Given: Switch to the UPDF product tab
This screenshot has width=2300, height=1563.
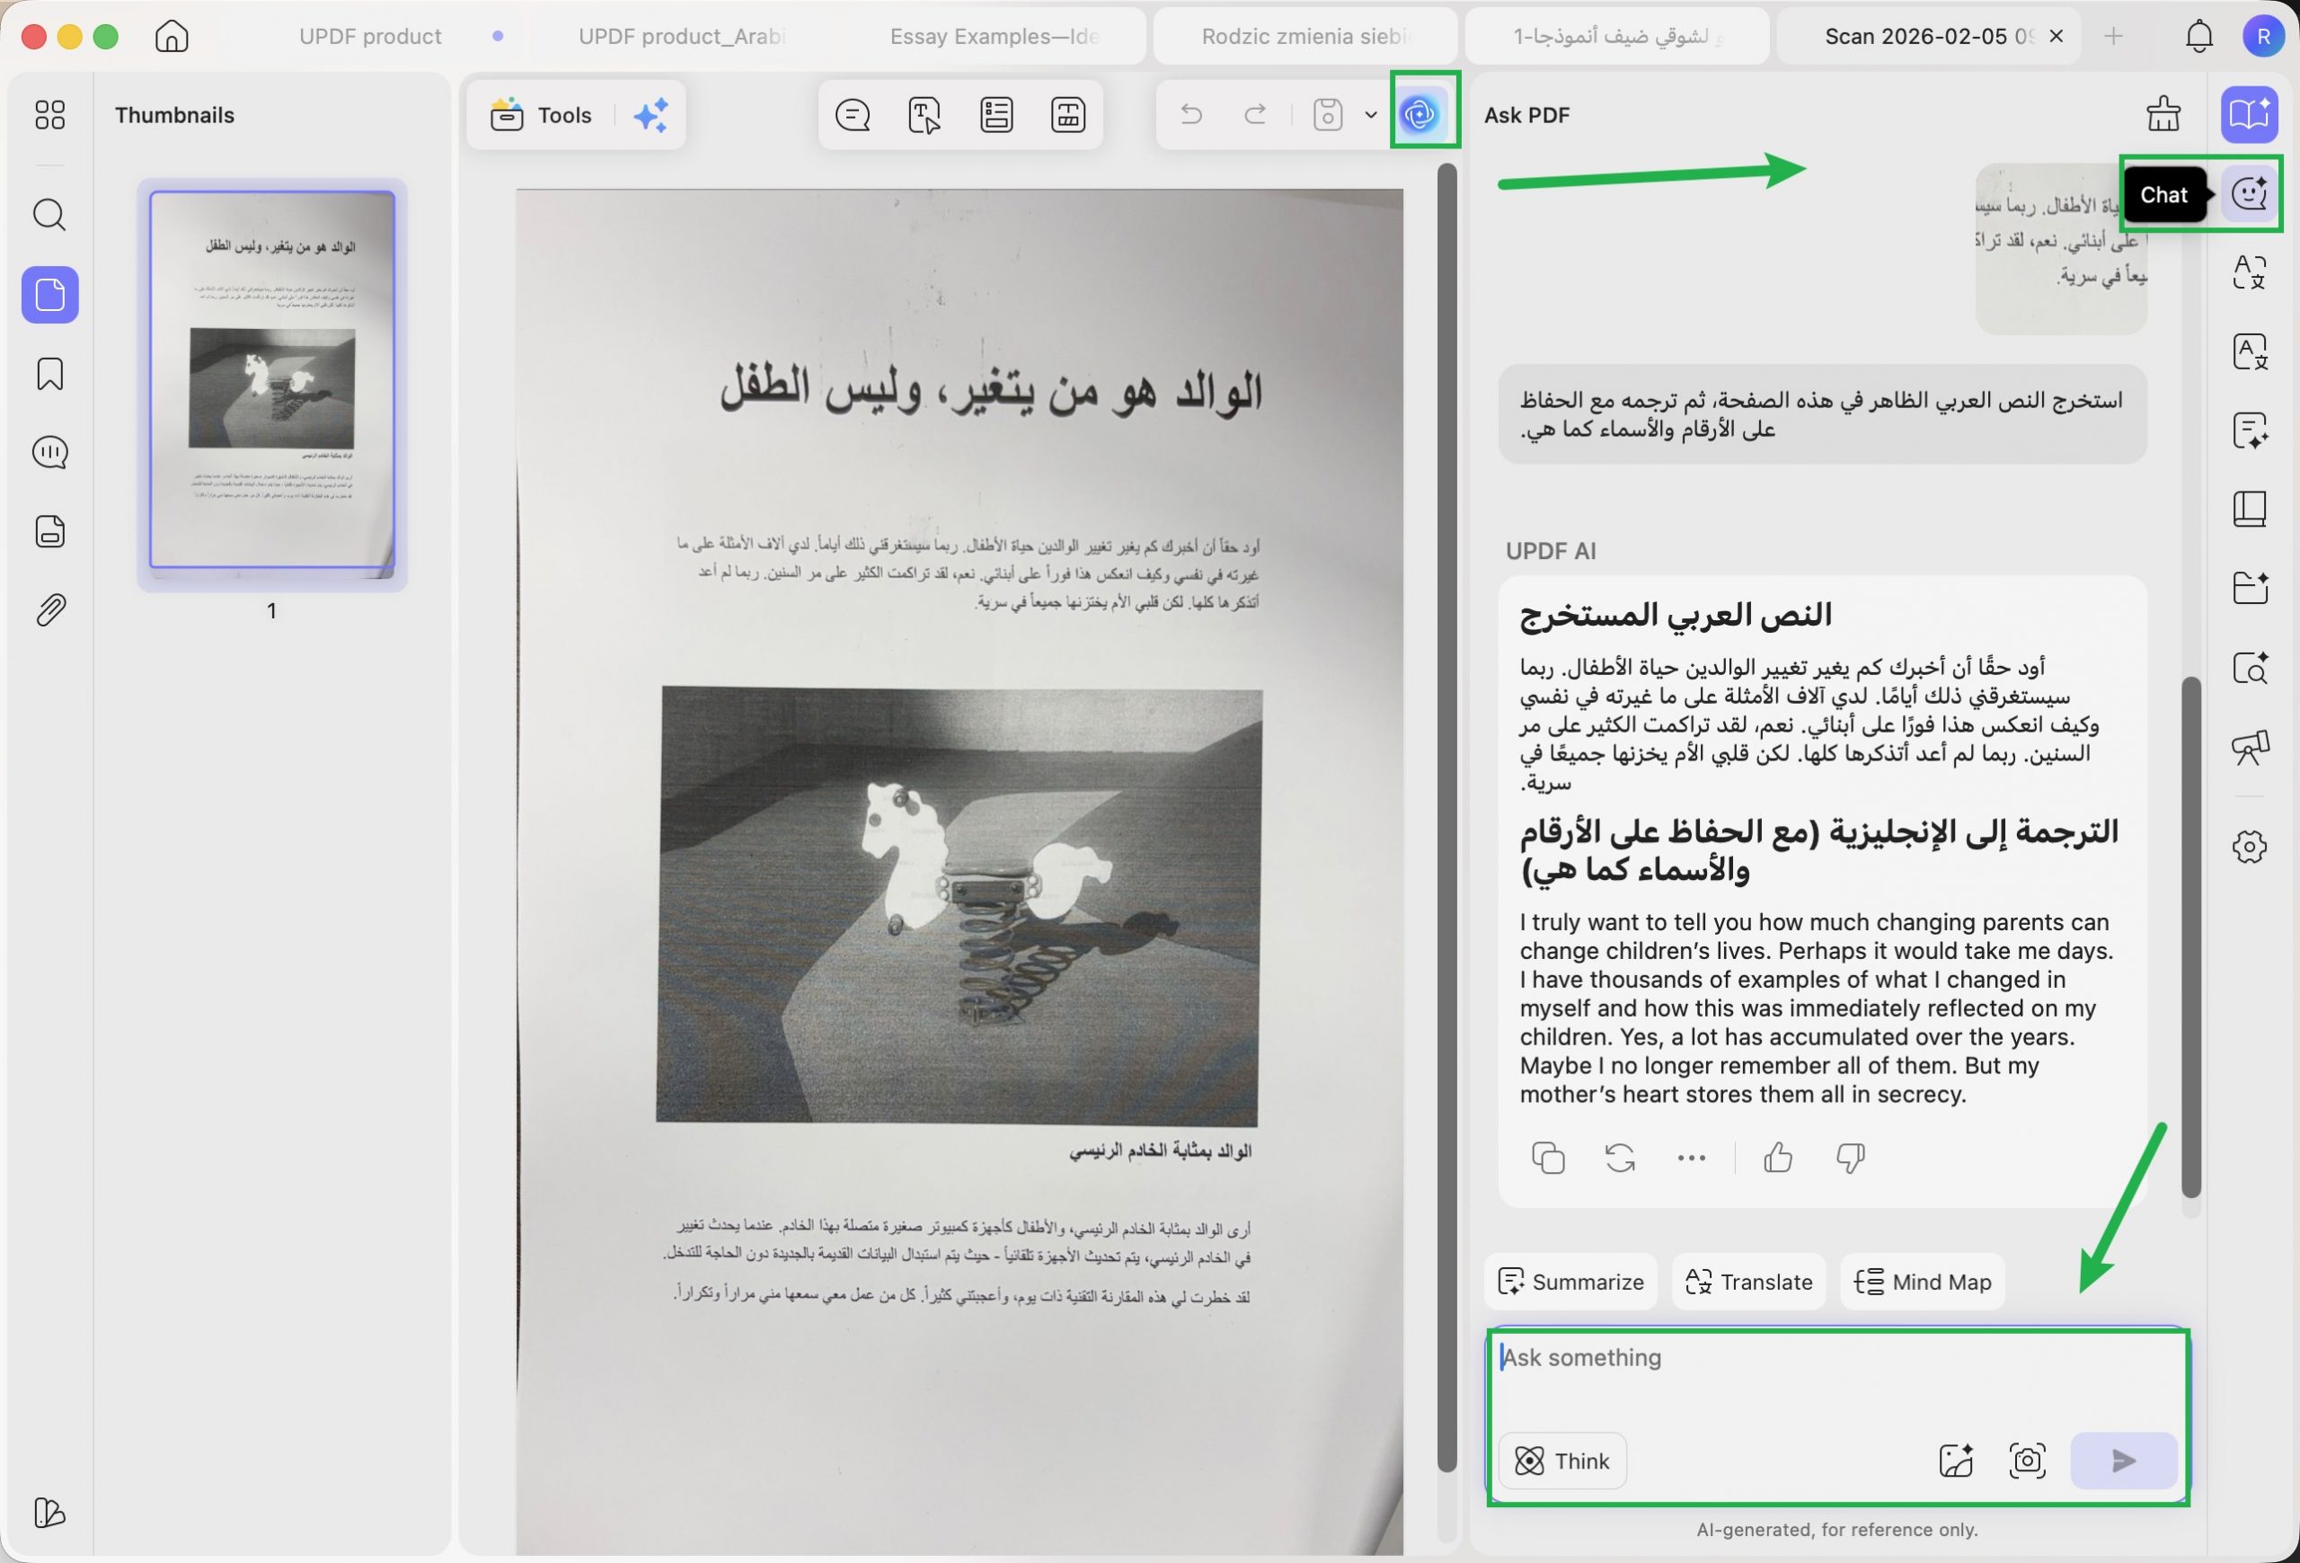Looking at the screenshot, I should point(370,37).
